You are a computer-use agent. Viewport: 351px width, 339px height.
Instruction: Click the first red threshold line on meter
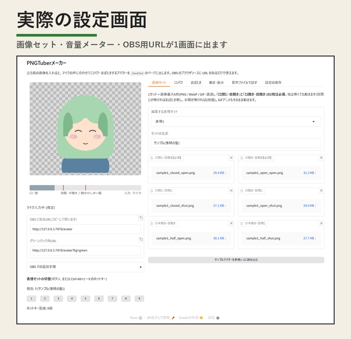pyautogui.click(x=63, y=187)
